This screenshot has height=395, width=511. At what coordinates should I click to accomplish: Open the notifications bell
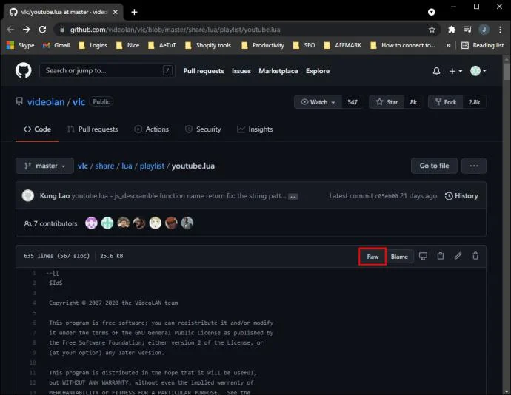click(x=436, y=71)
